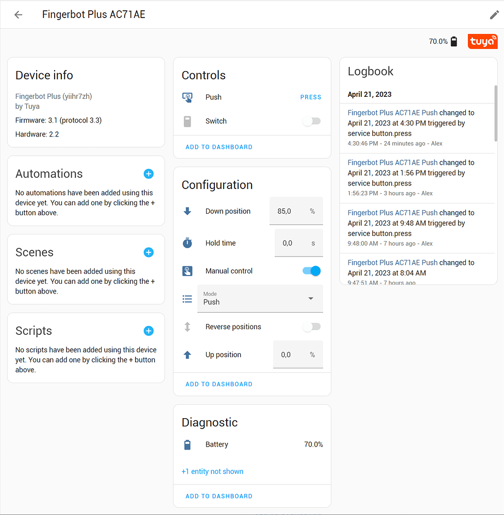Click the edit pencil icon top right
Viewport: 504px width, 515px height.
coord(493,14)
